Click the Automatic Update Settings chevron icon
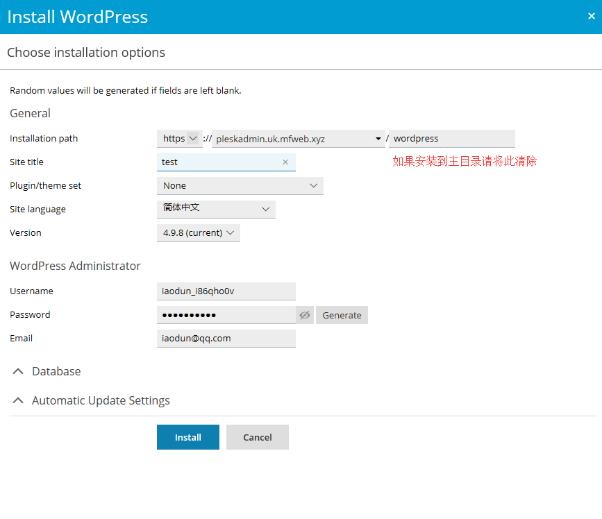 [18, 401]
